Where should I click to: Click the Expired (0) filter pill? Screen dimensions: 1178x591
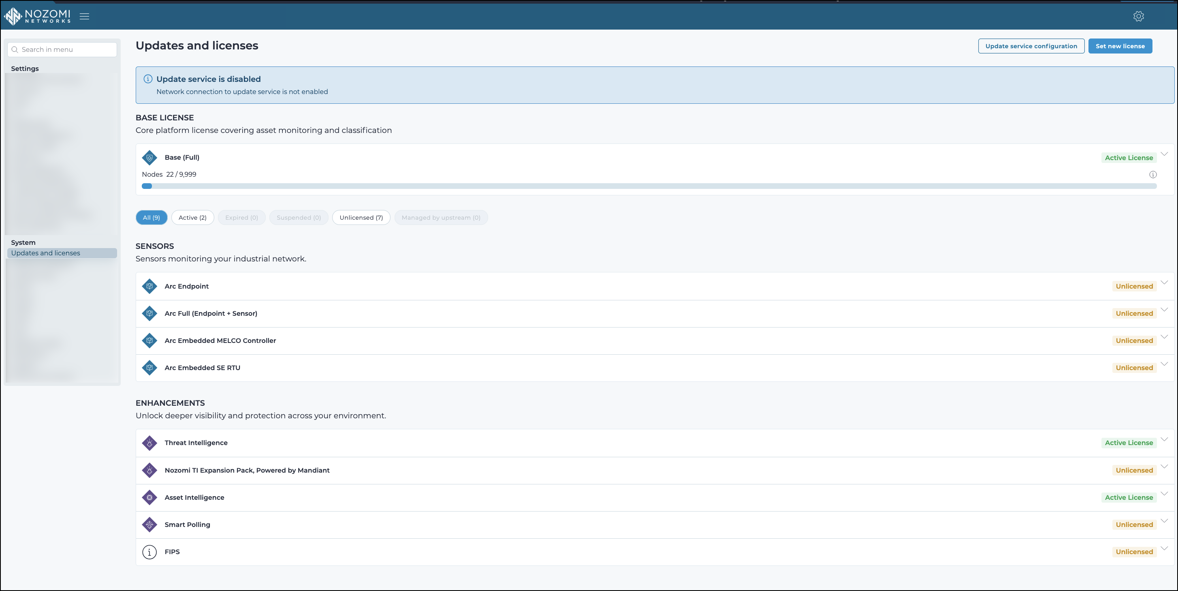point(241,218)
